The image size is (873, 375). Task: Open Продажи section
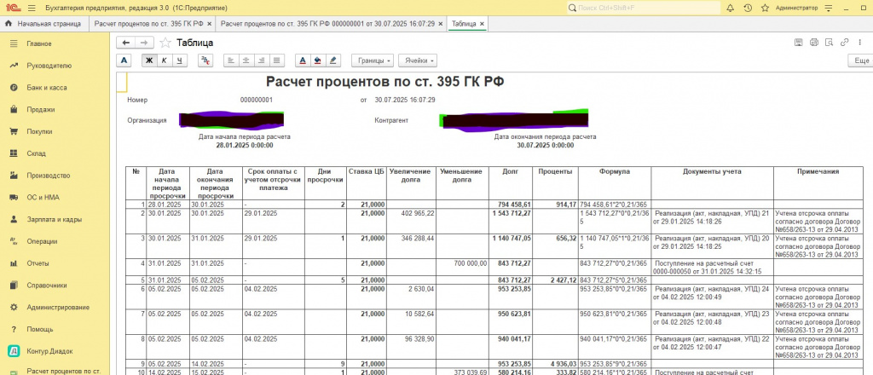[x=55, y=110]
